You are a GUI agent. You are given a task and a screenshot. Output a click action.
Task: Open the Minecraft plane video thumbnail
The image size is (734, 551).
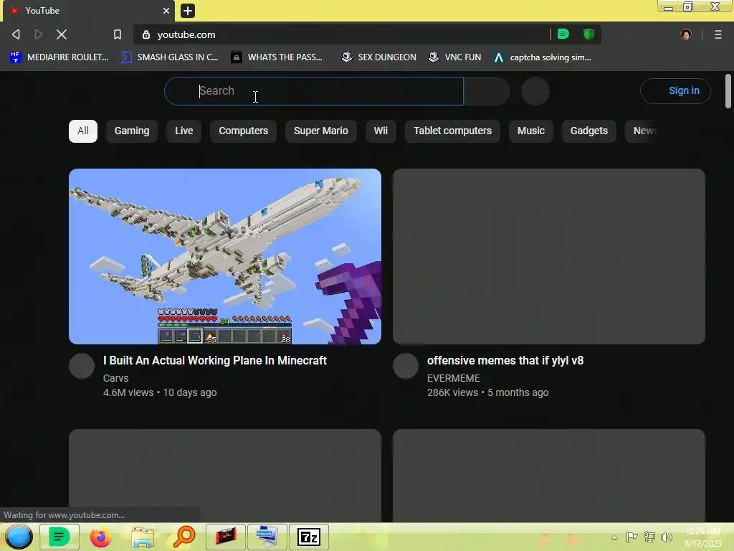click(224, 256)
